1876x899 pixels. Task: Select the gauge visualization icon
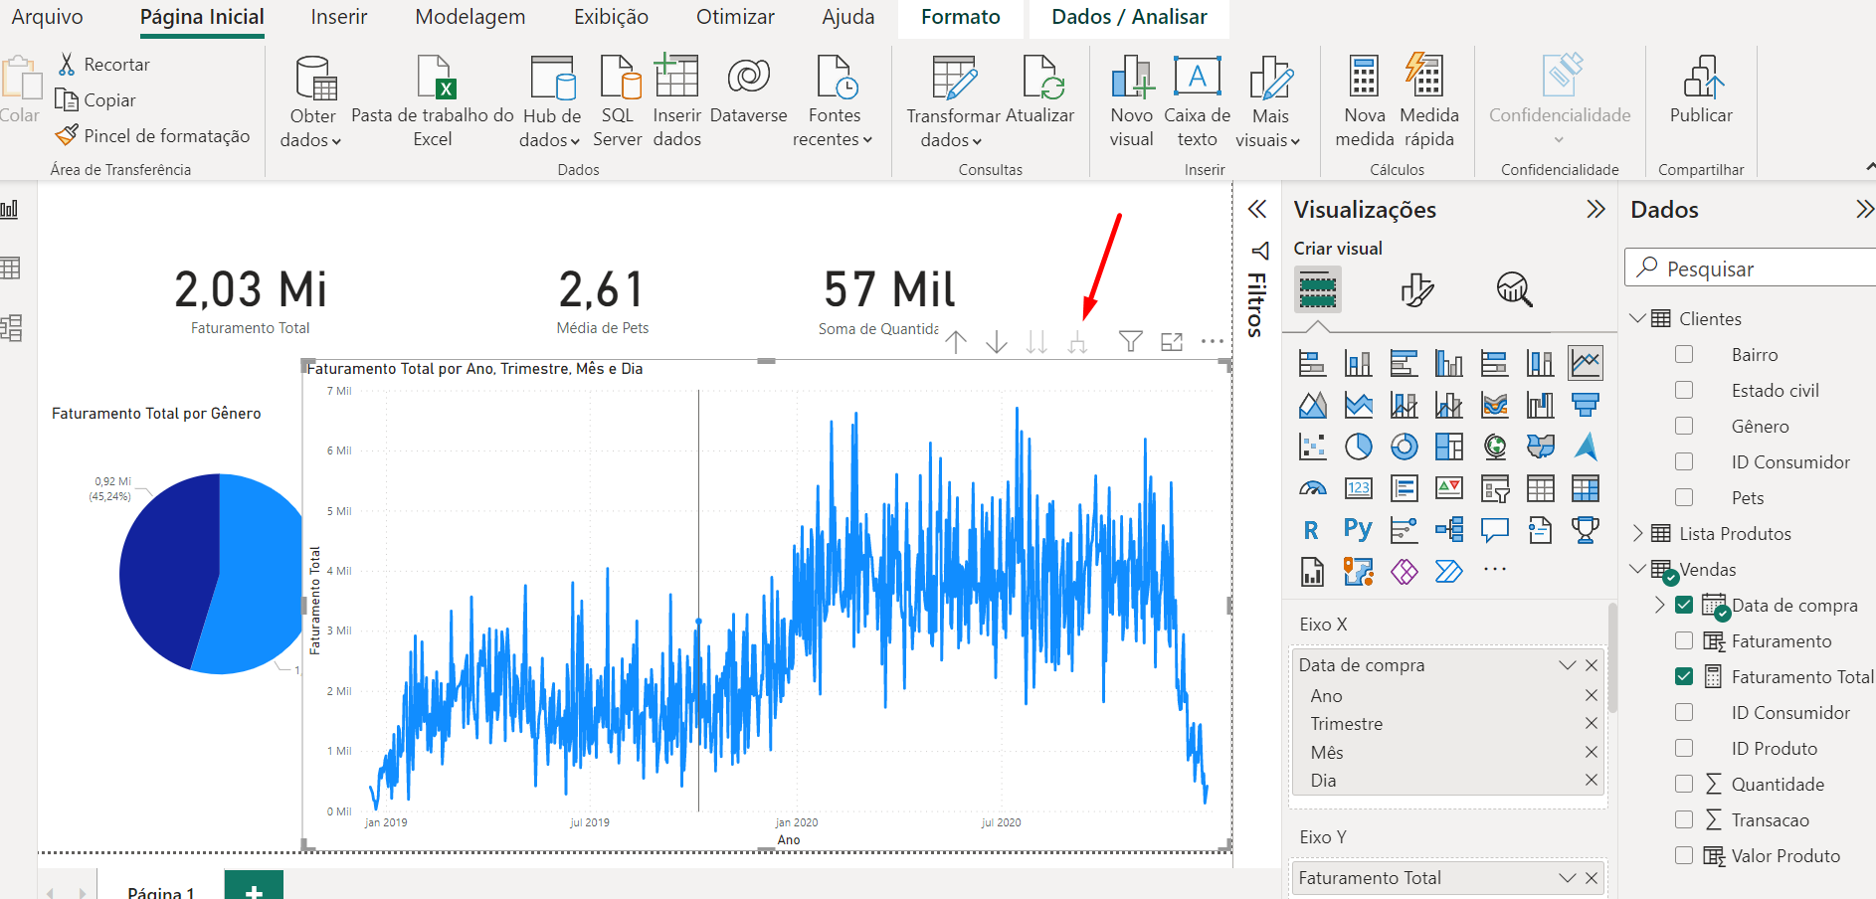point(1313,488)
